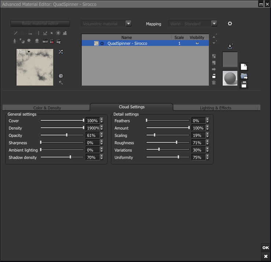Image resolution: width=271 pixels, height=262 pixels.
Task: Select the QuadSpinner - Sirocco layer row
Action: coord(127,43)
